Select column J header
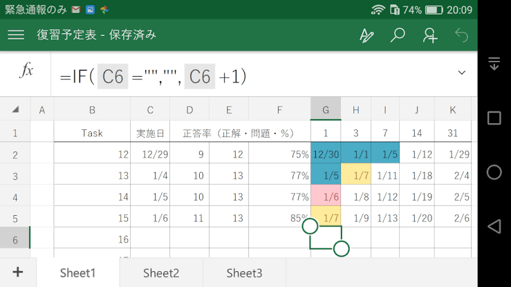Viewport: 511px width, 287px height. [417, 110]
